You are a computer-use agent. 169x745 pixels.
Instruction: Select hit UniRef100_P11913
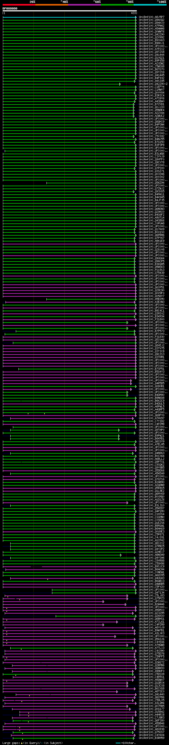(152, 270)
